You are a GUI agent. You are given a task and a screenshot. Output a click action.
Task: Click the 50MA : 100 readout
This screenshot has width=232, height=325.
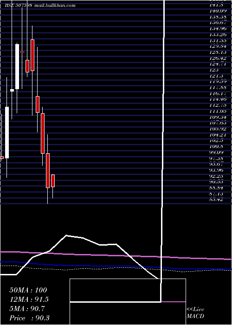click(x=28, y=290)
